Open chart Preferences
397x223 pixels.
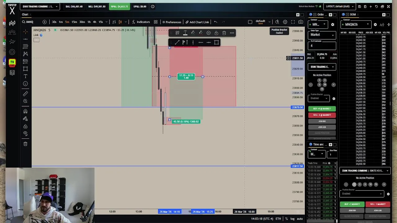pyautogui.click(x=172, y=22)
